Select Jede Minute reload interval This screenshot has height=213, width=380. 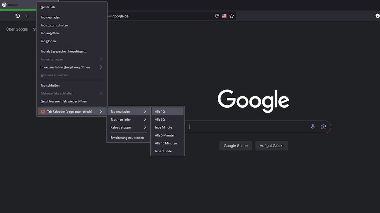pos(167,127)
